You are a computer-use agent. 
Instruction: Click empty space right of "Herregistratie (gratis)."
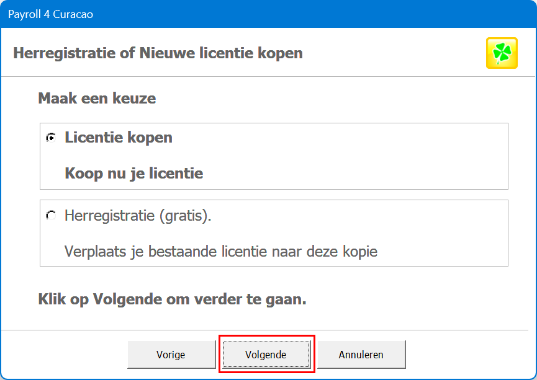tap(360, 216)
